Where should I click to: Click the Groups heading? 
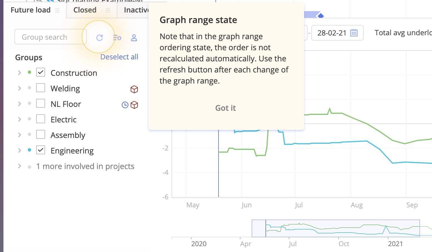click(x=29, y=57)
